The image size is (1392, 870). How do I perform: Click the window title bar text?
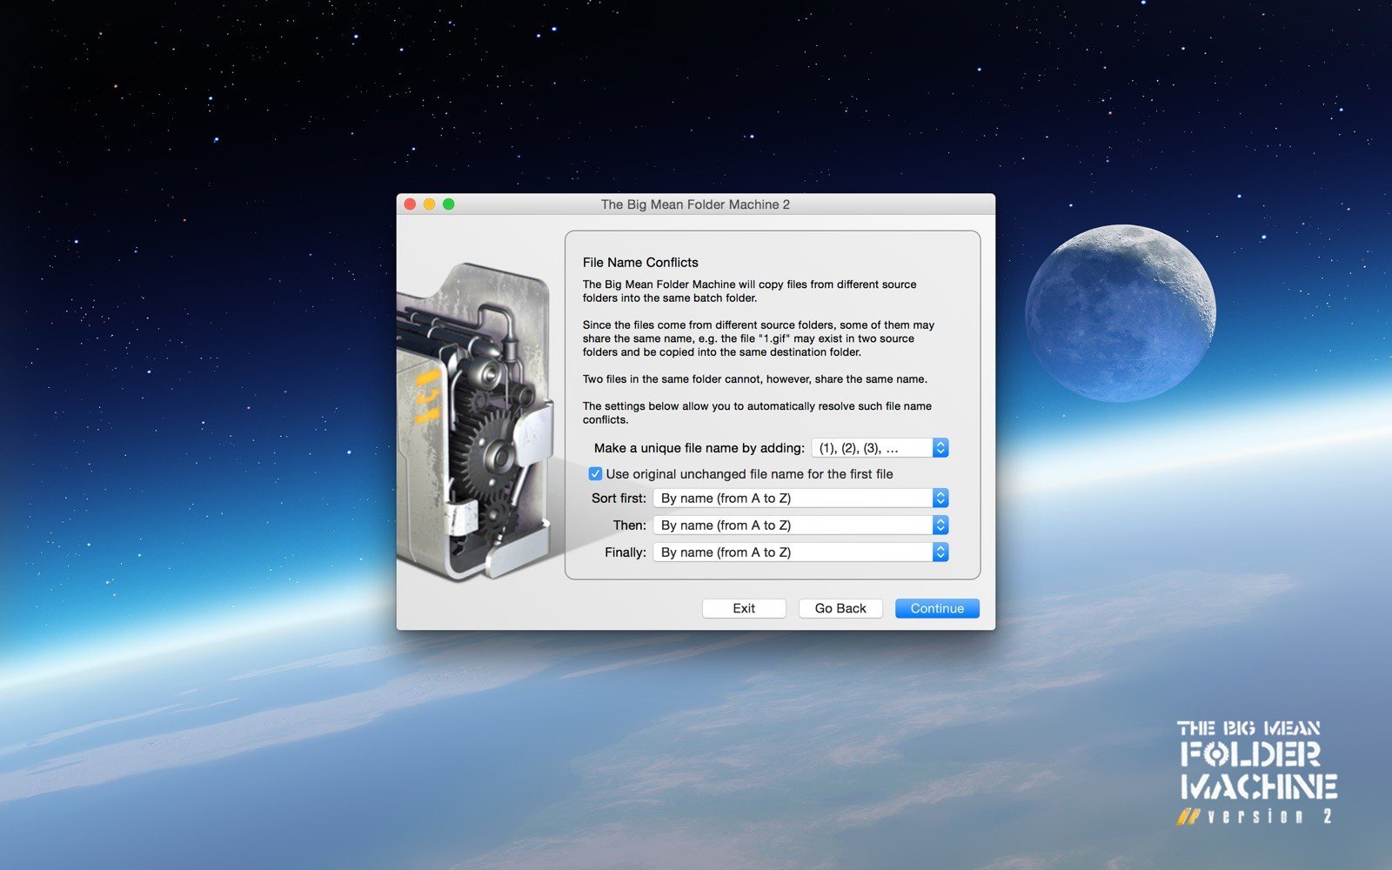tap(695, 204)
